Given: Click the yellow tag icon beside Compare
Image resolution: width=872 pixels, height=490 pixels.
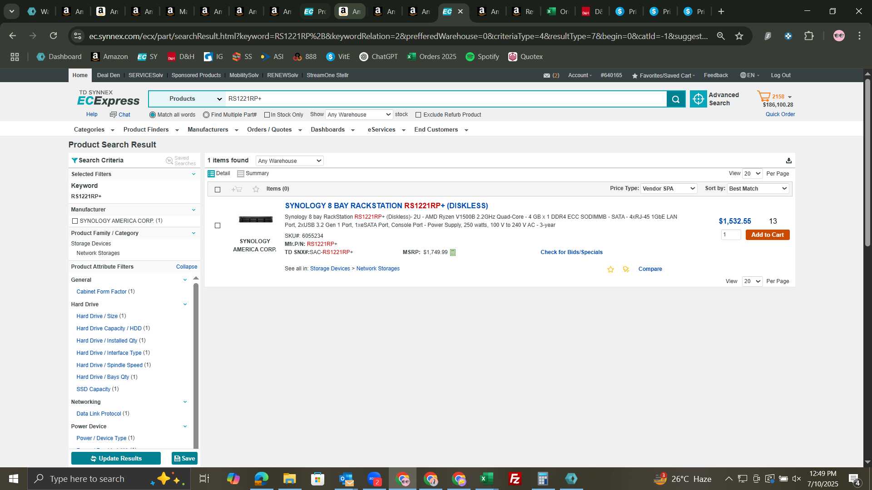Looking at the screenshot, I should pyautogui.click(x=626, y=269).
